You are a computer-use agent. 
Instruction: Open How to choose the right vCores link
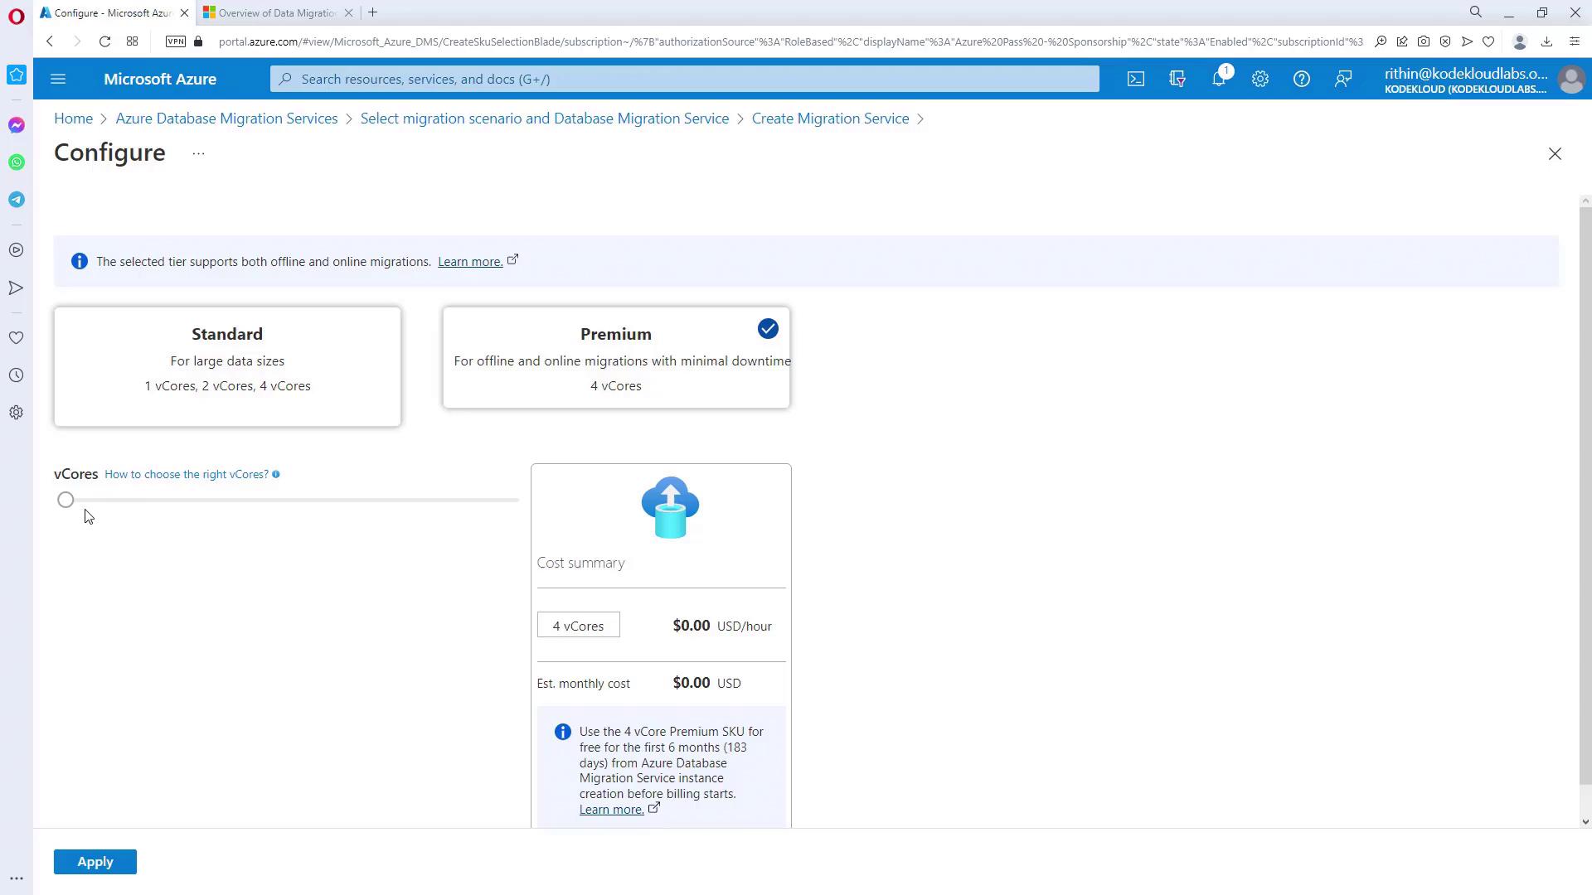click(x=186, y=475)
